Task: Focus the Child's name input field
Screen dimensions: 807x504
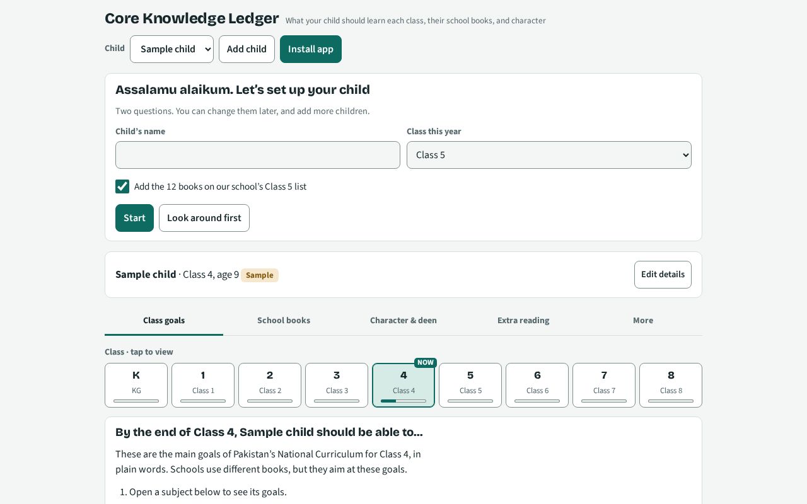Action: pyautogui.click(x=258, y=155)
